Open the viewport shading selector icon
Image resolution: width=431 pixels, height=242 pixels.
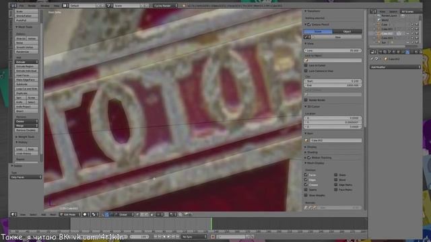[x=86, y=214]
